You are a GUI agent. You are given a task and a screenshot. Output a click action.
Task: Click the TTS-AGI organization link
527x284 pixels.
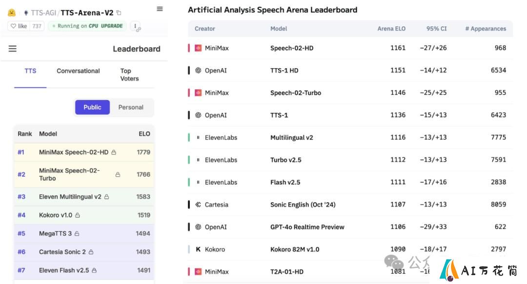click(43, 13)
